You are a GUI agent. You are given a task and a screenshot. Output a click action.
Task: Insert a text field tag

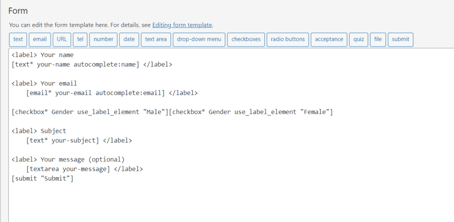click(18, 39)
